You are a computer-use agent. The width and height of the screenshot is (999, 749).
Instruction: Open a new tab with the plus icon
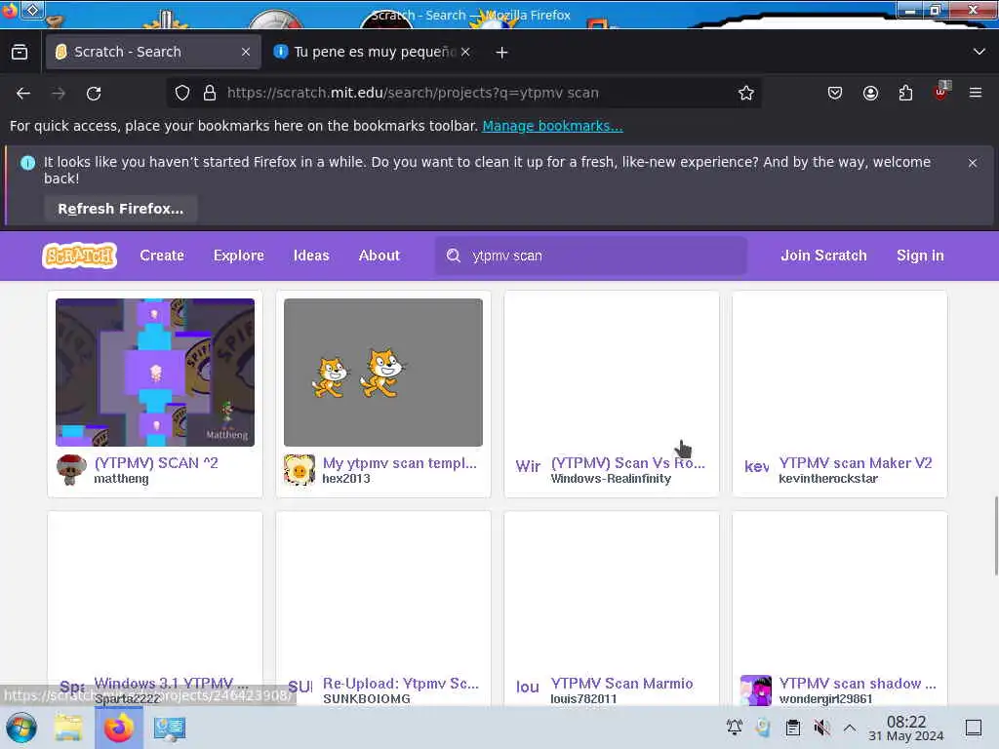click(x=502, y=53)
